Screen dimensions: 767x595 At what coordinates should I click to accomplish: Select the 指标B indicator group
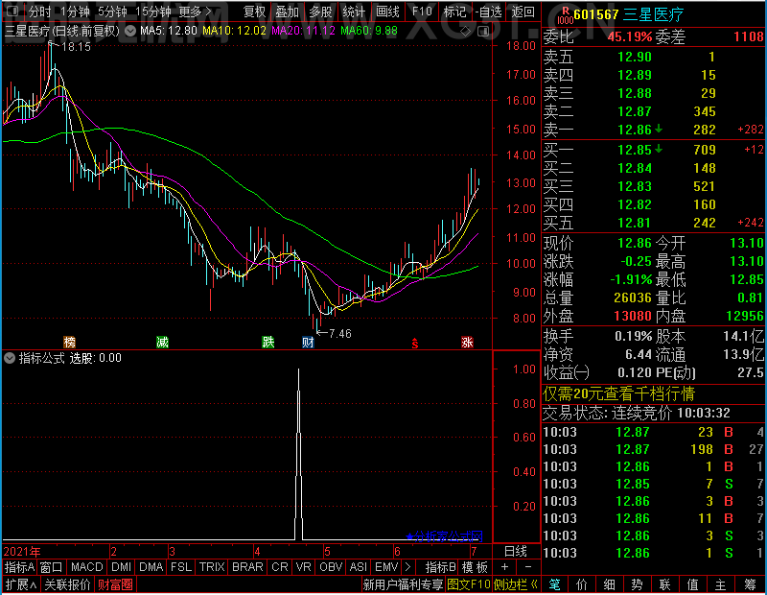click(441, 567)
